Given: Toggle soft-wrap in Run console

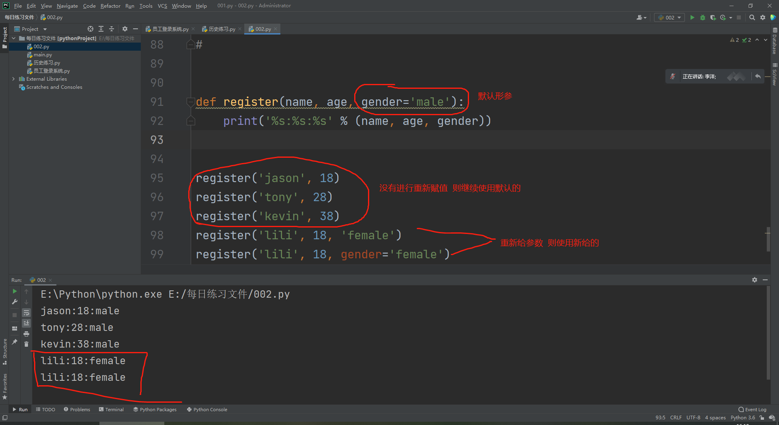Looking at the screenshot, I should (x=26, y=313).
